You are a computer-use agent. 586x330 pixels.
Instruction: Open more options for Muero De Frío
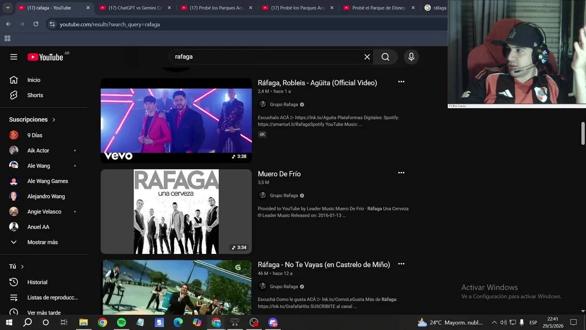401,173
